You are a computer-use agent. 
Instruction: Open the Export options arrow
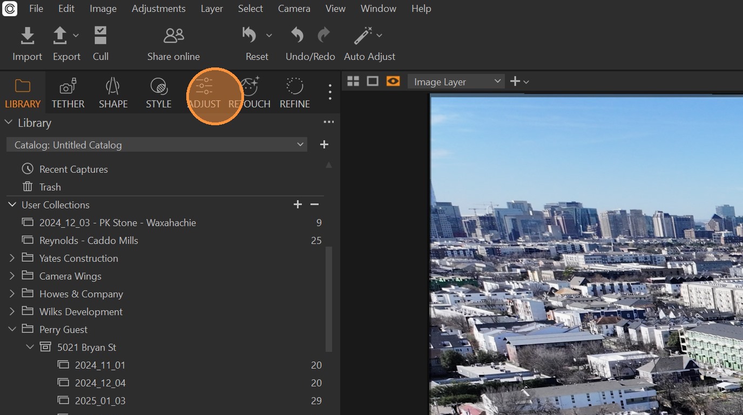click(76, 36)
